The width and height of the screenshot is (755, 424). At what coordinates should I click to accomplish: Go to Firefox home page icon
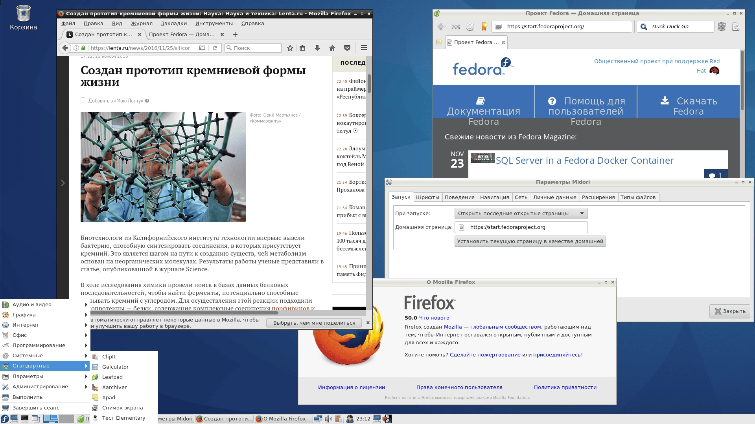click(332, 48)
